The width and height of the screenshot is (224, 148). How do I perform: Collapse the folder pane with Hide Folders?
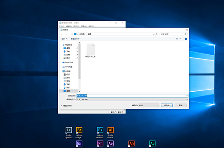66,106
